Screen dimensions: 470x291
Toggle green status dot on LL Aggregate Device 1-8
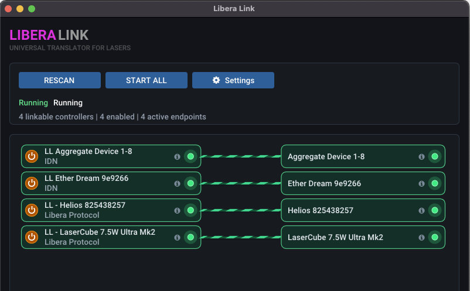(x=190, y=156)
